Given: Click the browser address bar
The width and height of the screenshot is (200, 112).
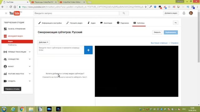Looking at the screenshot, I should click(x=82, y=7).
